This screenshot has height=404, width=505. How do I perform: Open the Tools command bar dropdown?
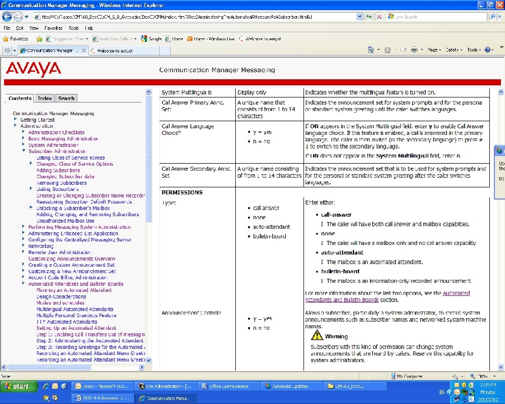(x=474, y=50)
